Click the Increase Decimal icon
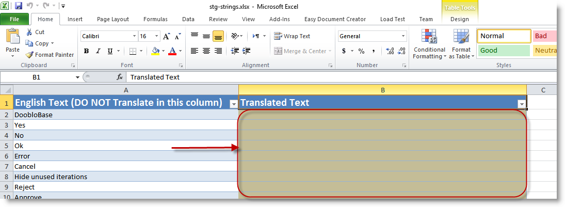The width and height of the screenshot is (565, 207). coord(390,51)
